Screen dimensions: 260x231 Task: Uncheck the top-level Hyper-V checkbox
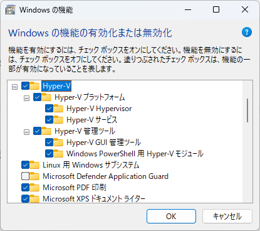tap(25, 86)
